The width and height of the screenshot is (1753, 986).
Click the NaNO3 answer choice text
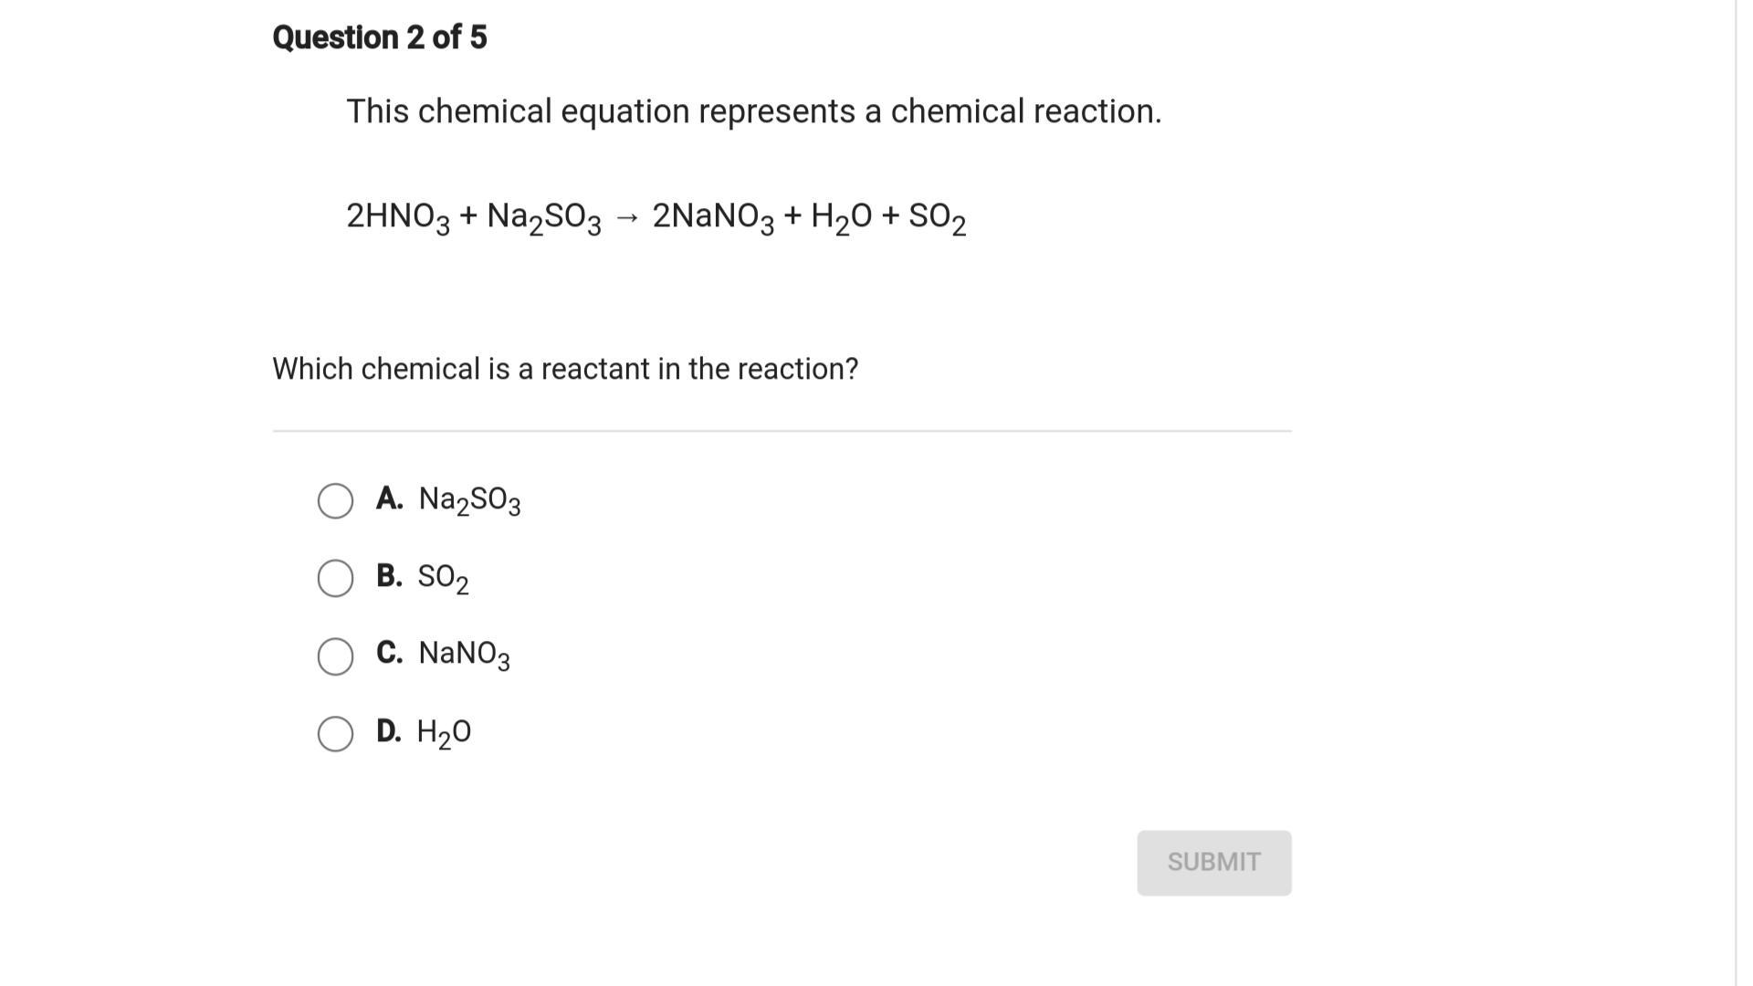[x=464, y=655]
